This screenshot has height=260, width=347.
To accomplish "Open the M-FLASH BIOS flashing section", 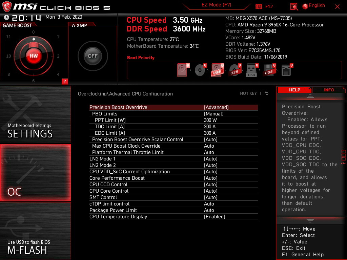I will point(35,231).
